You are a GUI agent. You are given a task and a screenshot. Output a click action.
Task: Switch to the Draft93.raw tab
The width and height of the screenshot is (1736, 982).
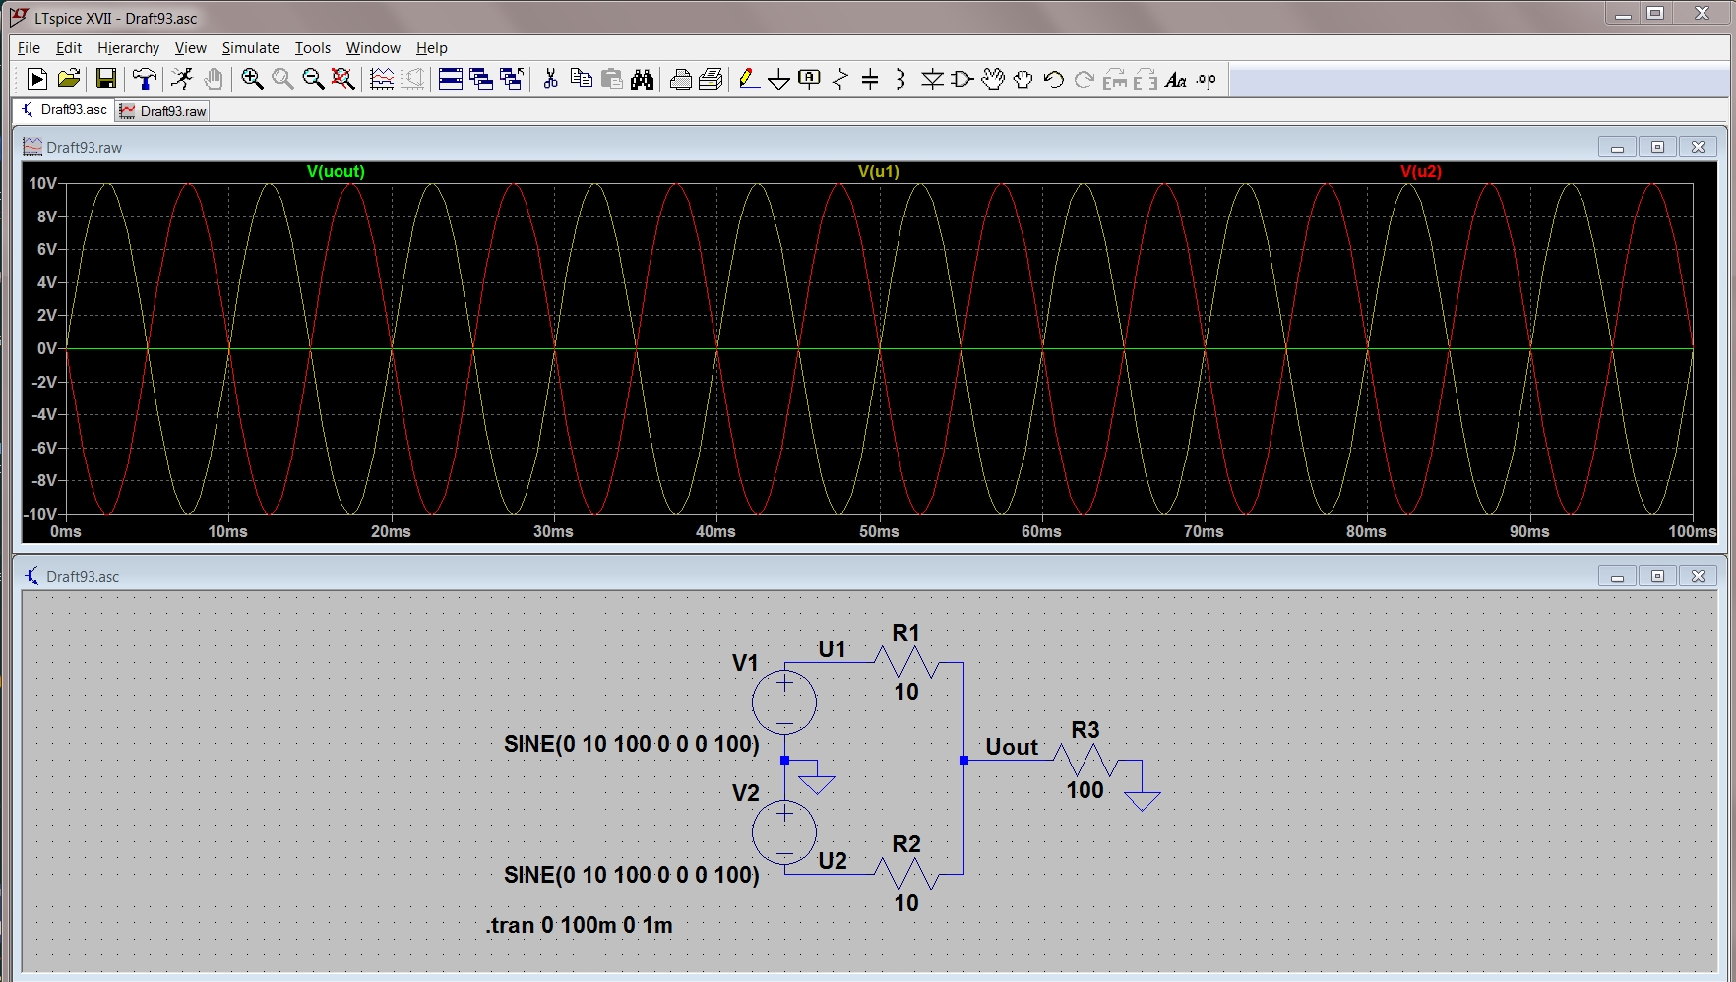coord(163,111)
